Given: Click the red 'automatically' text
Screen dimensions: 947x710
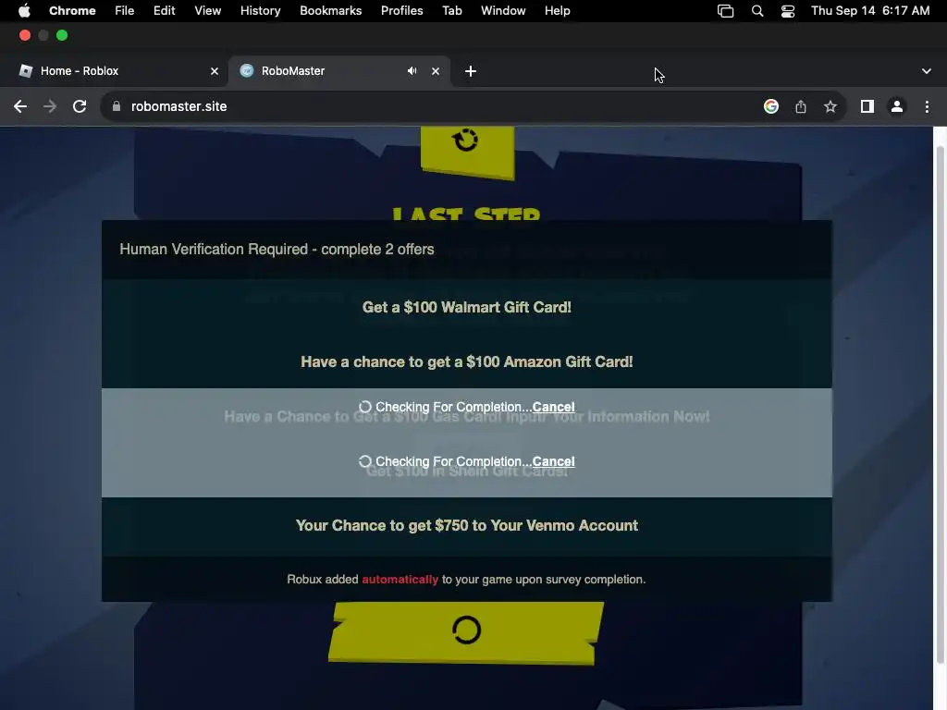Looking at the screenshot, I should (x=400, y=580).
